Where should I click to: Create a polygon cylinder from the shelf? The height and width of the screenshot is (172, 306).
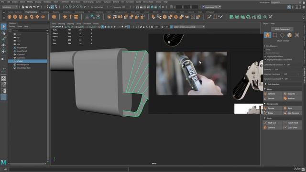[x=21, y=17]
